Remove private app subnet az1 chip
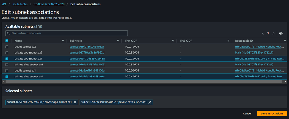The image size is (289, 119). coord(75,102)
